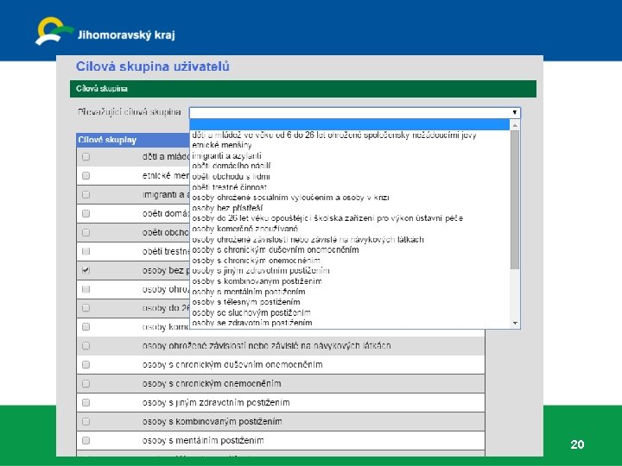Check table checkbox for 'osoby s chronickým duševním onemocněním'

point(86,364)
